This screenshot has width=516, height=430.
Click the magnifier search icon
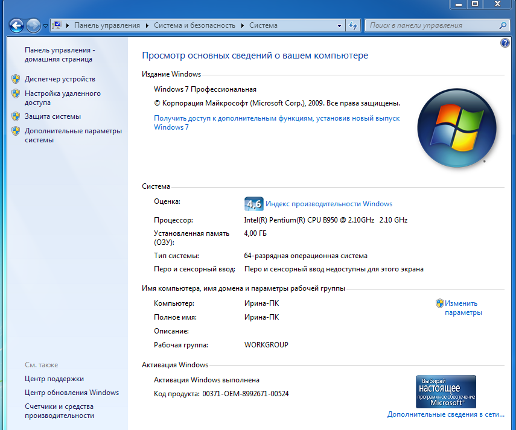click(502, 25)
